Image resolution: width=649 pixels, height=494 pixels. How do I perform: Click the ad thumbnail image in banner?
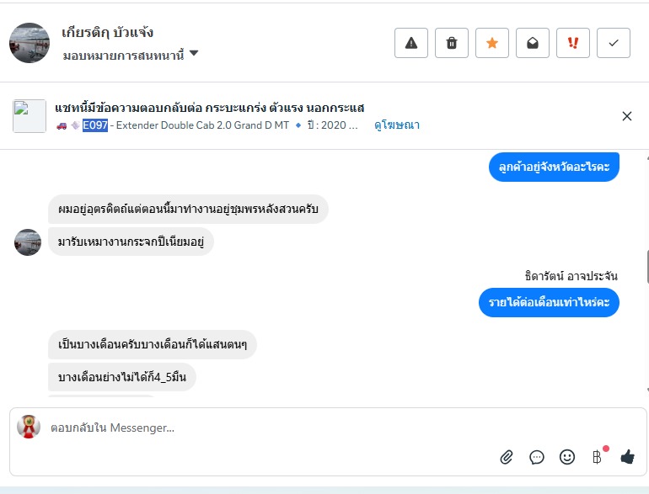pyautogui.click(x=29, y=116)
